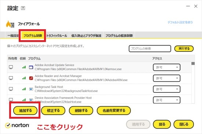Click trust level bars for Adobe Reader and Acrobat Manager

pos(24,78)
